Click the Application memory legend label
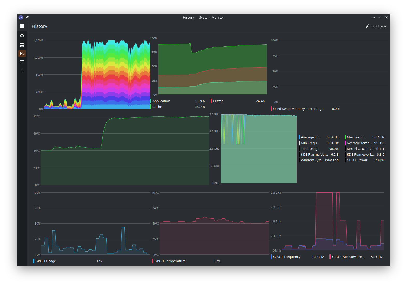407x286 pixels. point(161,101)
